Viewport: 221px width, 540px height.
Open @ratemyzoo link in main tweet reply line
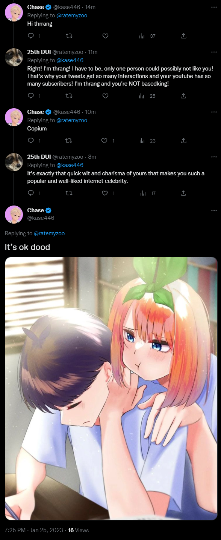coord(49,233)
